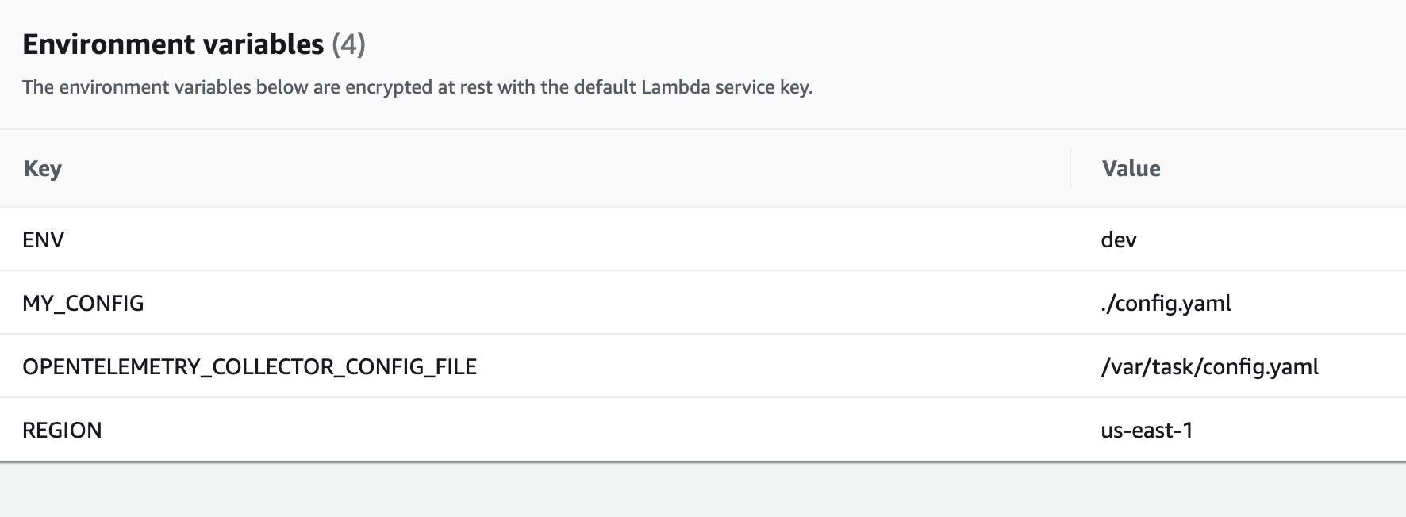The height and width of the screenshot is (517, 1406).
Task: Select the REGION key
Action: pos(62,430)
